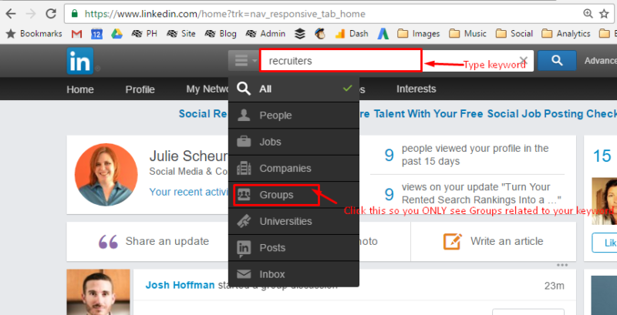
Task: Clear the search text with the X
Action: [524, 61]
